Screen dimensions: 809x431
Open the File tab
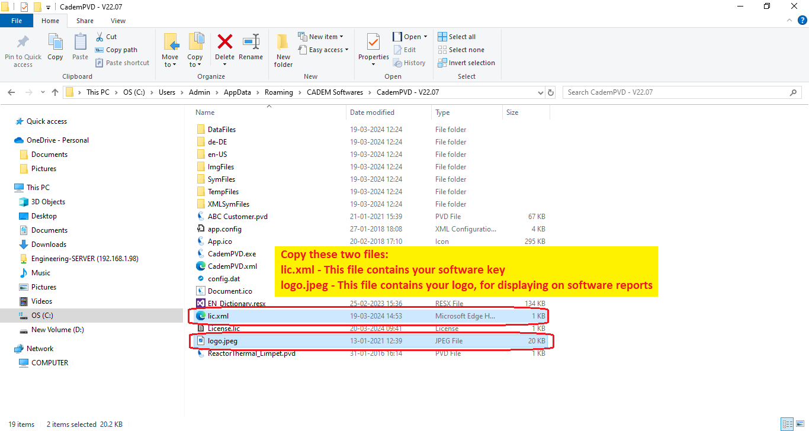coord(17,21)
